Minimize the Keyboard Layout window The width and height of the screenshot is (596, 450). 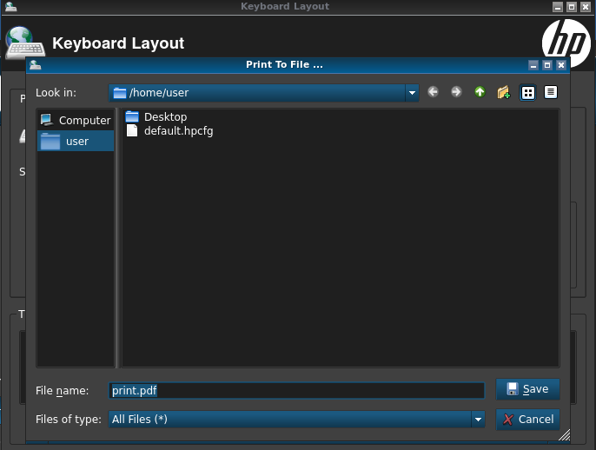558,6
